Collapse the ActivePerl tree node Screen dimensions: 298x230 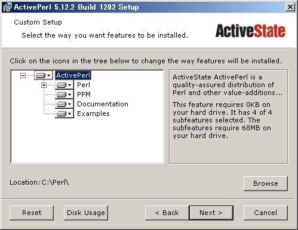click(x=23, y=75)
